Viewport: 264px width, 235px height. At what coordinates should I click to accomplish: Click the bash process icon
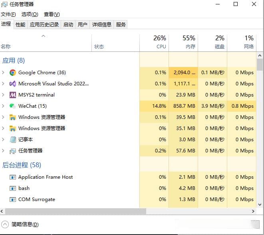[13, 188]
